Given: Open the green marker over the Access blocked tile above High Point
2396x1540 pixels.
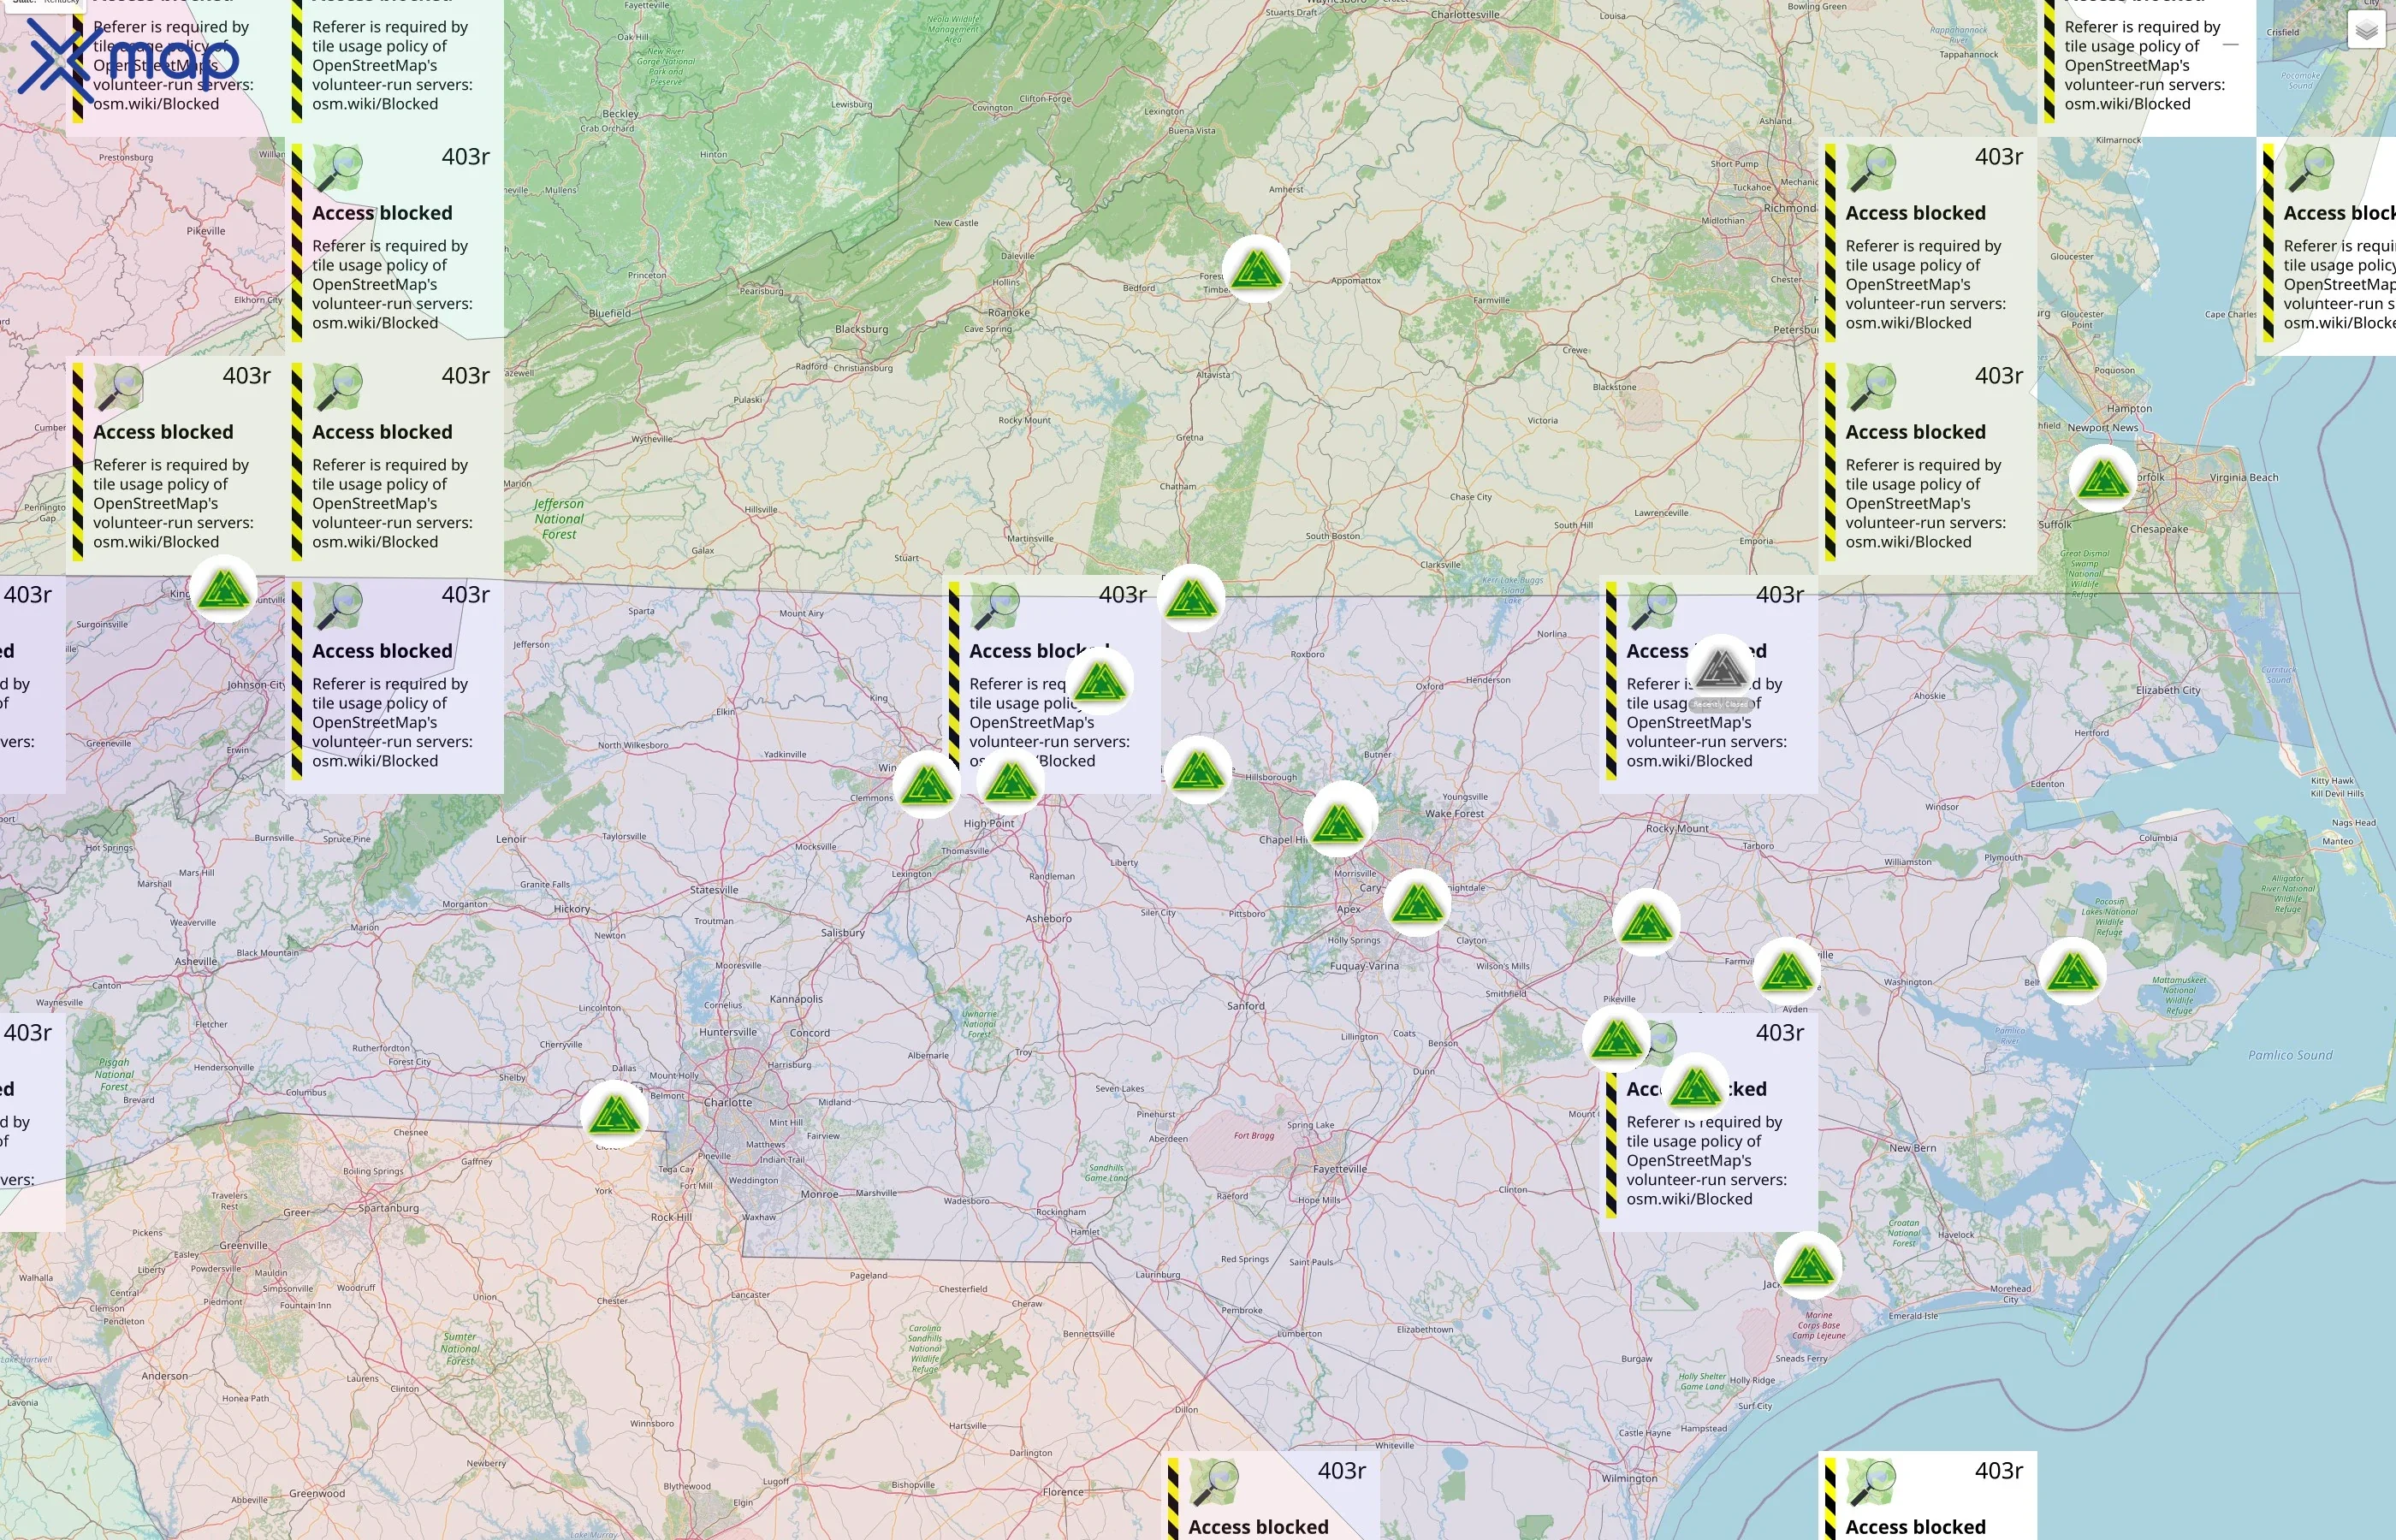Looking at the screenshot, I should coord(1100,682).
